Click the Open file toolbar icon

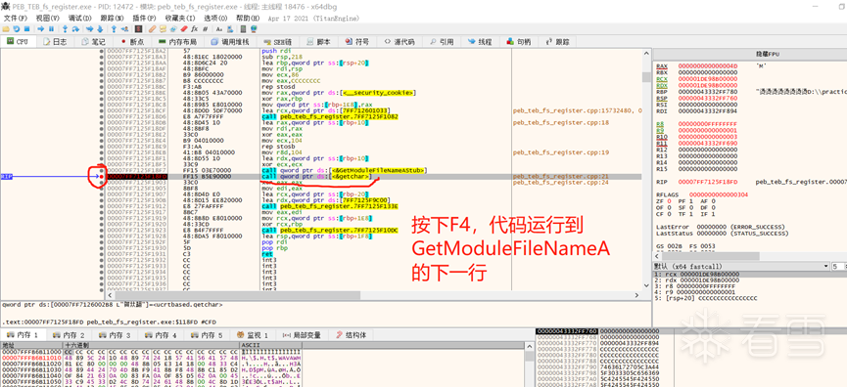6,28
